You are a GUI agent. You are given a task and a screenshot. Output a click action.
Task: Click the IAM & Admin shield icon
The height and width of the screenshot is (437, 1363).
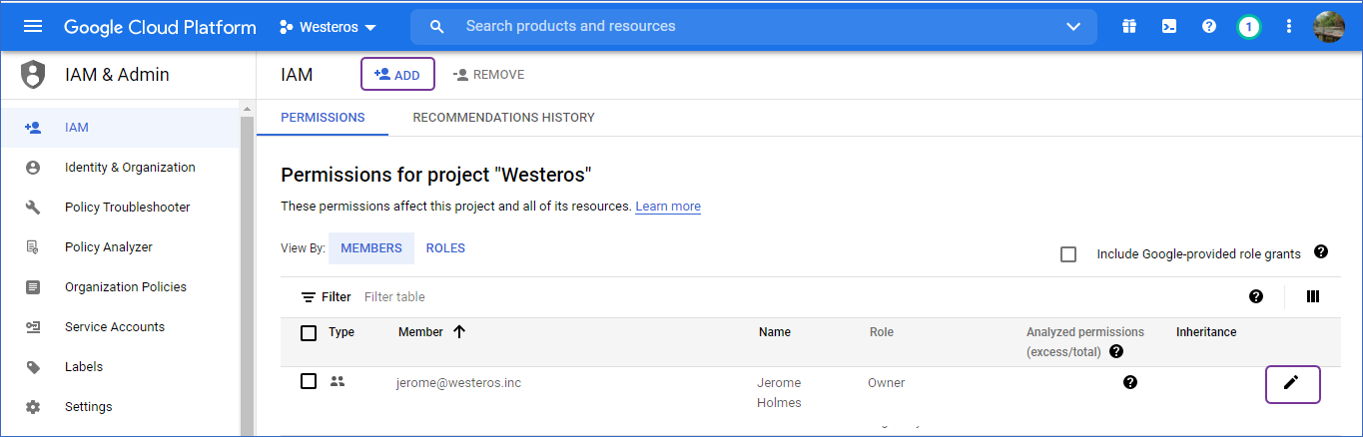point(33,75)
